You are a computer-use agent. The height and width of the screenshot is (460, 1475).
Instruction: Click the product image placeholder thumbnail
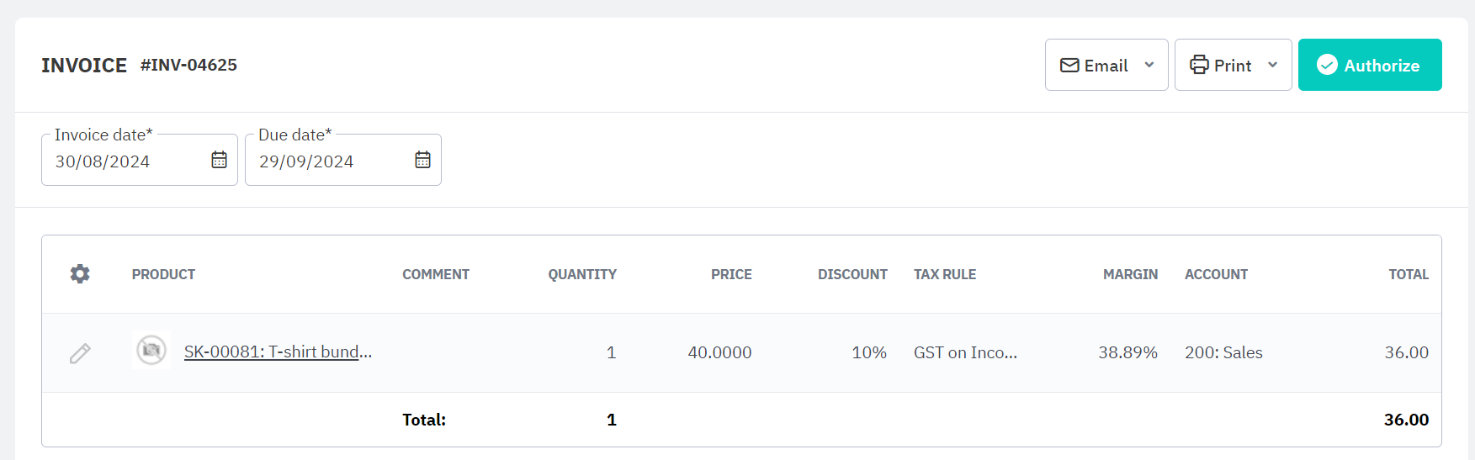151,351
